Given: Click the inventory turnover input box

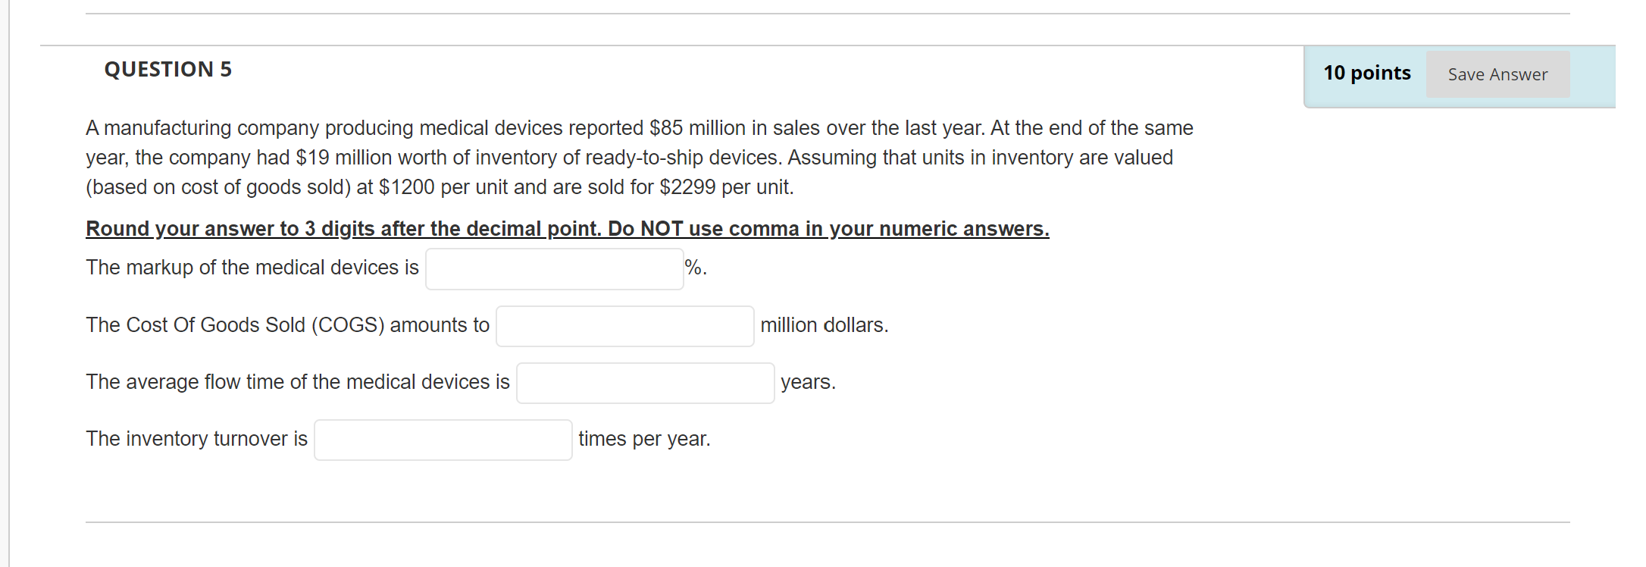Looking at the screenshot, I should pos(443,439).
